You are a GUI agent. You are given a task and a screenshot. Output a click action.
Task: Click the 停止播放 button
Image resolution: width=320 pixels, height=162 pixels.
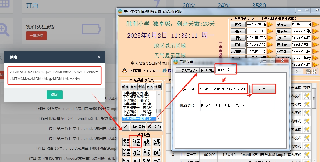[154, 127]
